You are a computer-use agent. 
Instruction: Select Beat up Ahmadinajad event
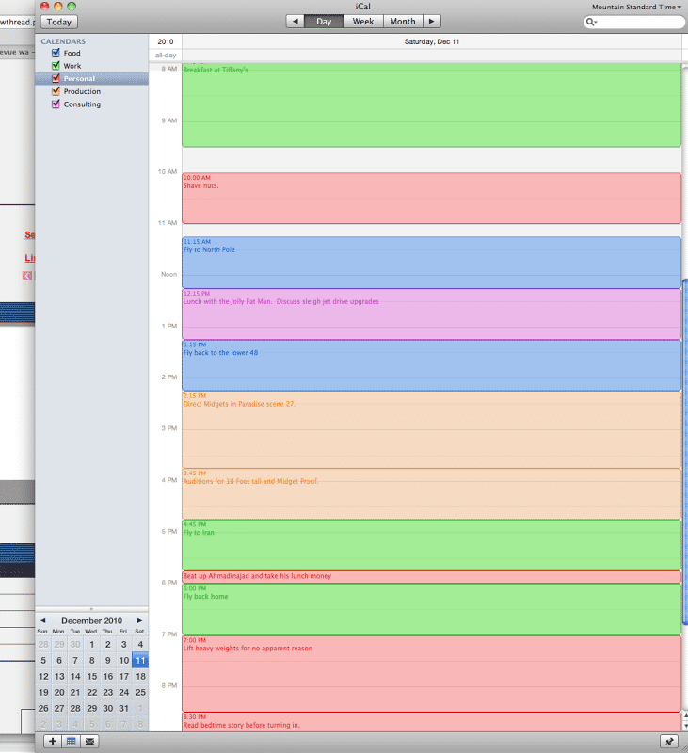click(x=431, y=577)
